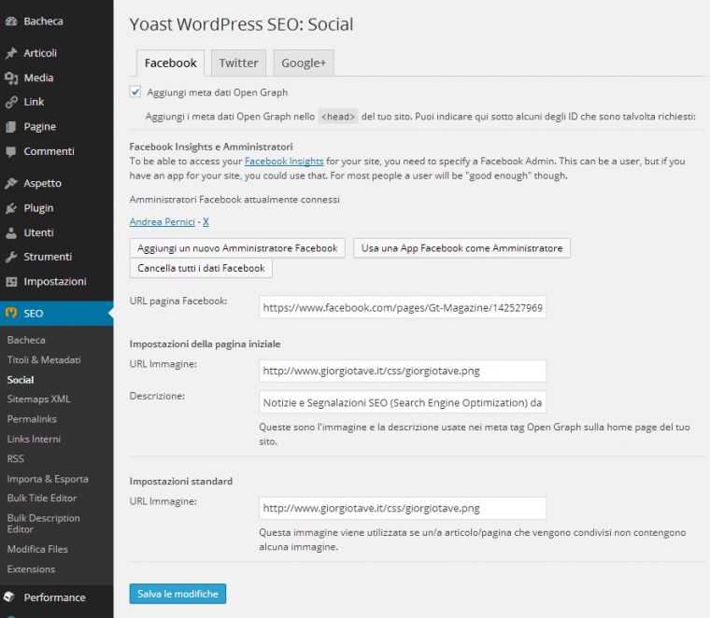This screenshot has height=618, width=710.
Task: Click the Strumenti wrench icon
Action: pyautogui.click(x=11, y=257)
